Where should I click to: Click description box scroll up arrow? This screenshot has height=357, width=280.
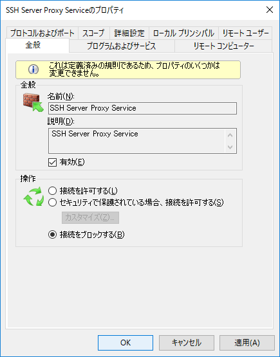click(x=230, y=135)
